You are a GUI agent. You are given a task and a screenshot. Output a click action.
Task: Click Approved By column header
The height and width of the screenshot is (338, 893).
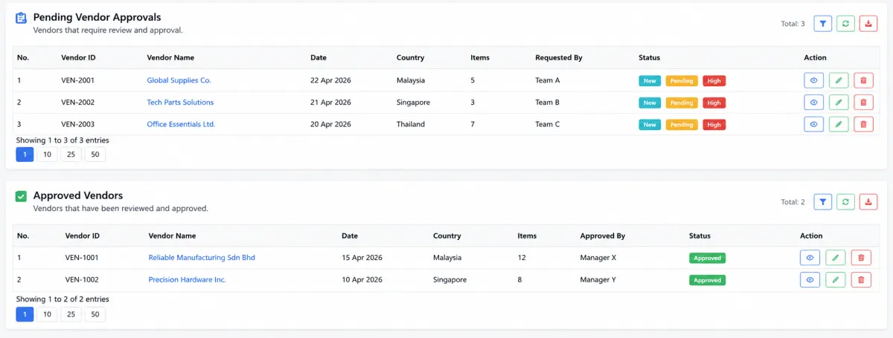(603, 236)
